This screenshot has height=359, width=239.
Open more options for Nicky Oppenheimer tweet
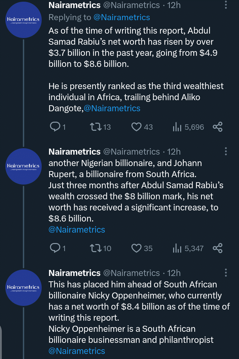click(x=226, y=273)
